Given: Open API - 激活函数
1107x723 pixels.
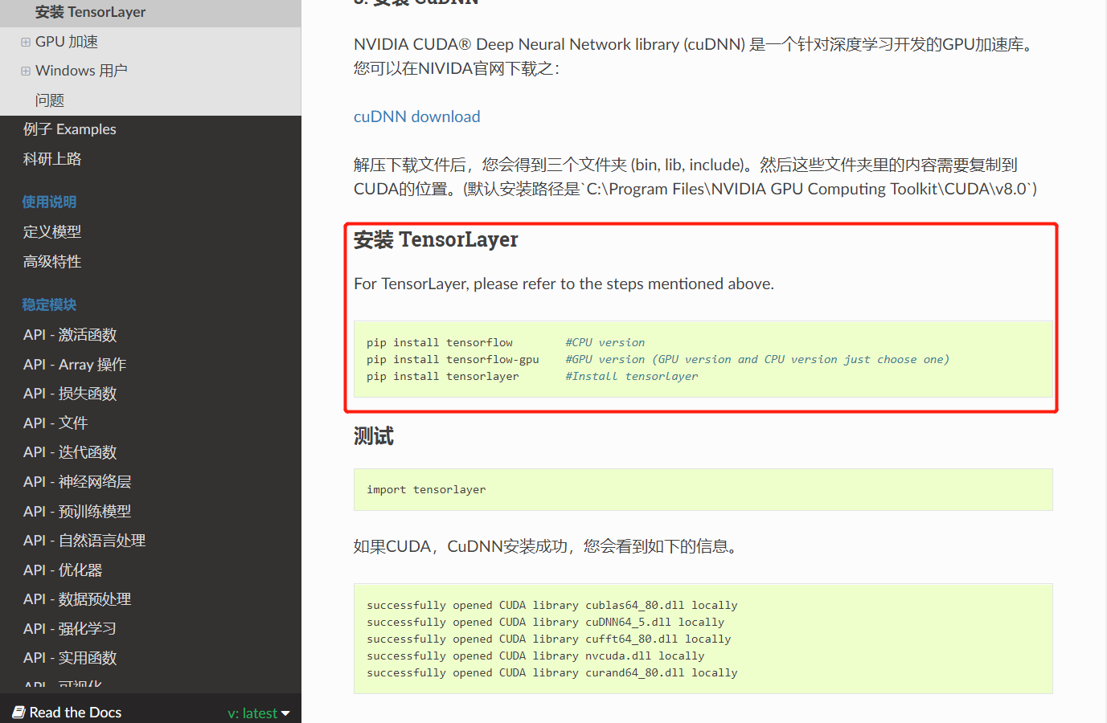Looking at the screenshot, I should pos(70,334).
